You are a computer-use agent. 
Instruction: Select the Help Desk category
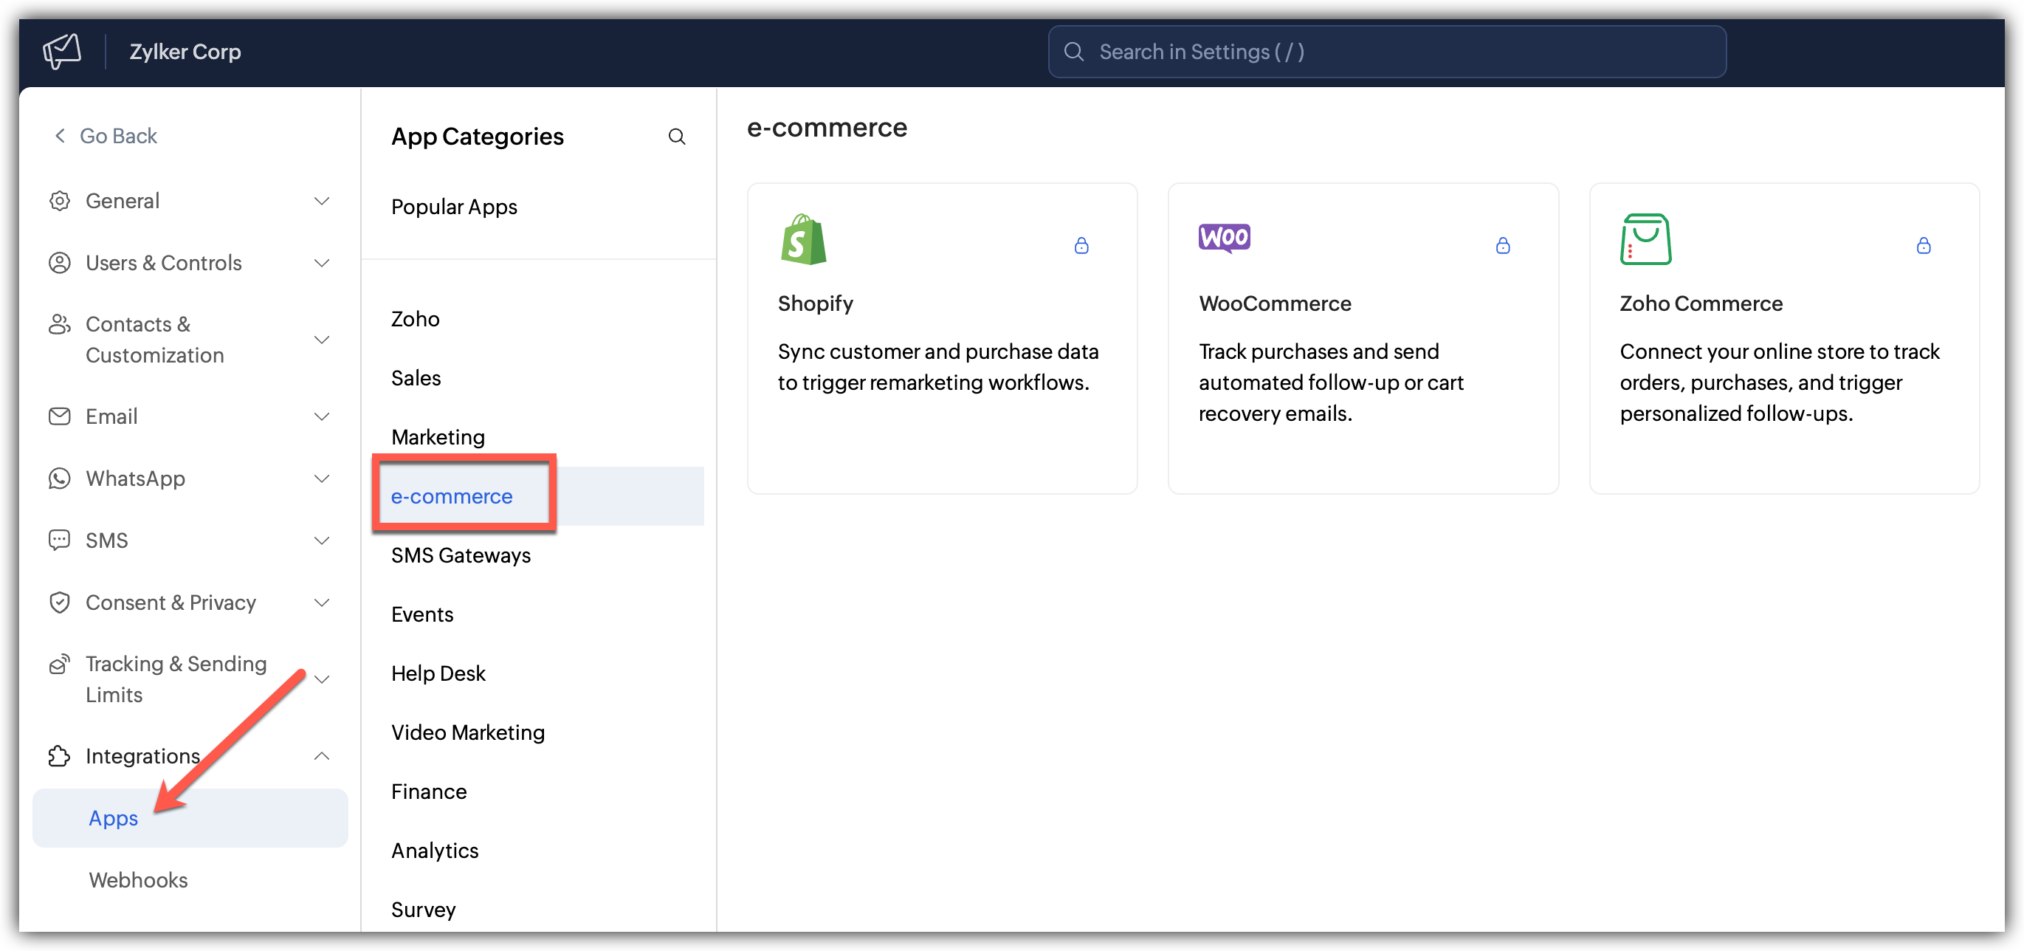[x=438, y=673]
